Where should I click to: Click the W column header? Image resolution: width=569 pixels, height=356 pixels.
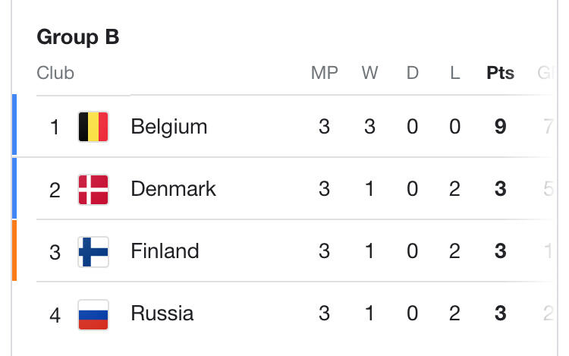(369, 74)
